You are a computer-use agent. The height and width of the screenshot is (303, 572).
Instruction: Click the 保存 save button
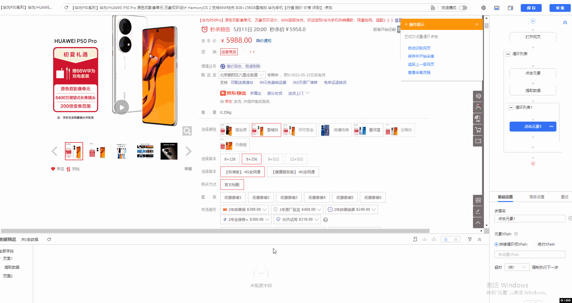click(x=531, y=8)
